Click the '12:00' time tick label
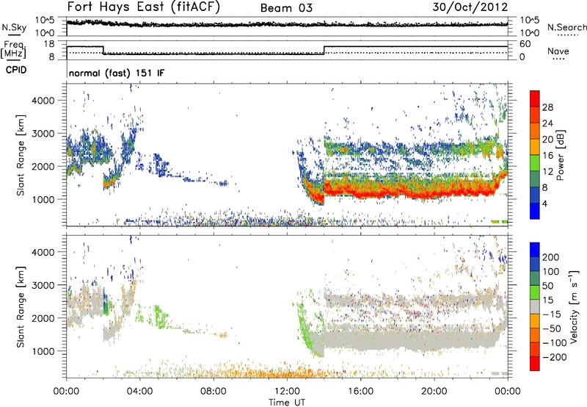The width and height of the screenshot is (587, 407). 287,392
